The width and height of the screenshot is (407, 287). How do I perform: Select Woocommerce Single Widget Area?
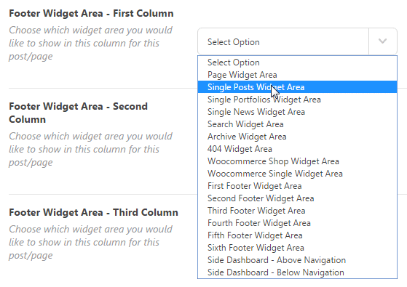coord(297,174)
